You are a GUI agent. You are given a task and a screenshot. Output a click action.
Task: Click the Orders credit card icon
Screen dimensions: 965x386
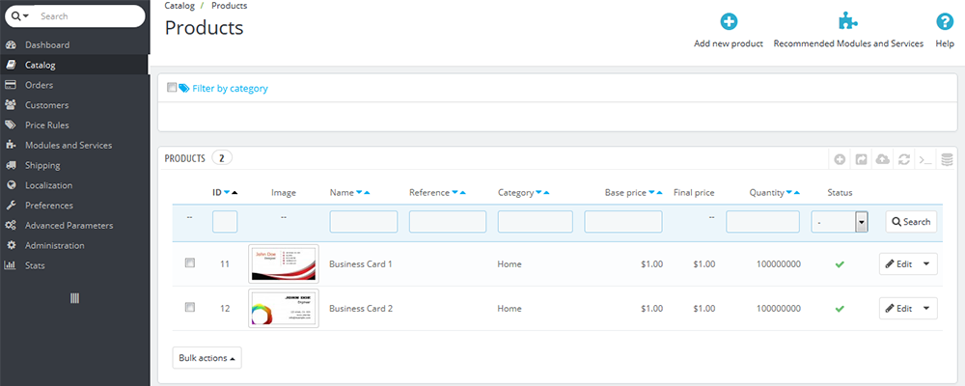[x=11, y=85]
